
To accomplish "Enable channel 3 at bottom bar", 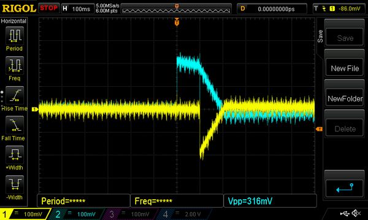I will (x=129, y=214).
